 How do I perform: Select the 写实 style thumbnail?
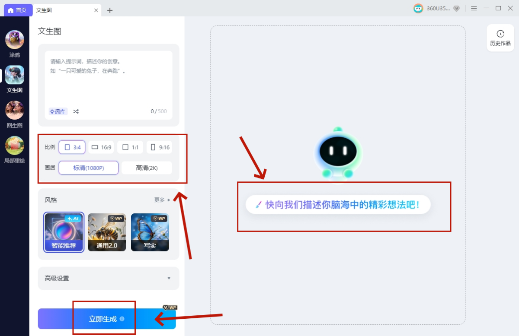point(150,232)
